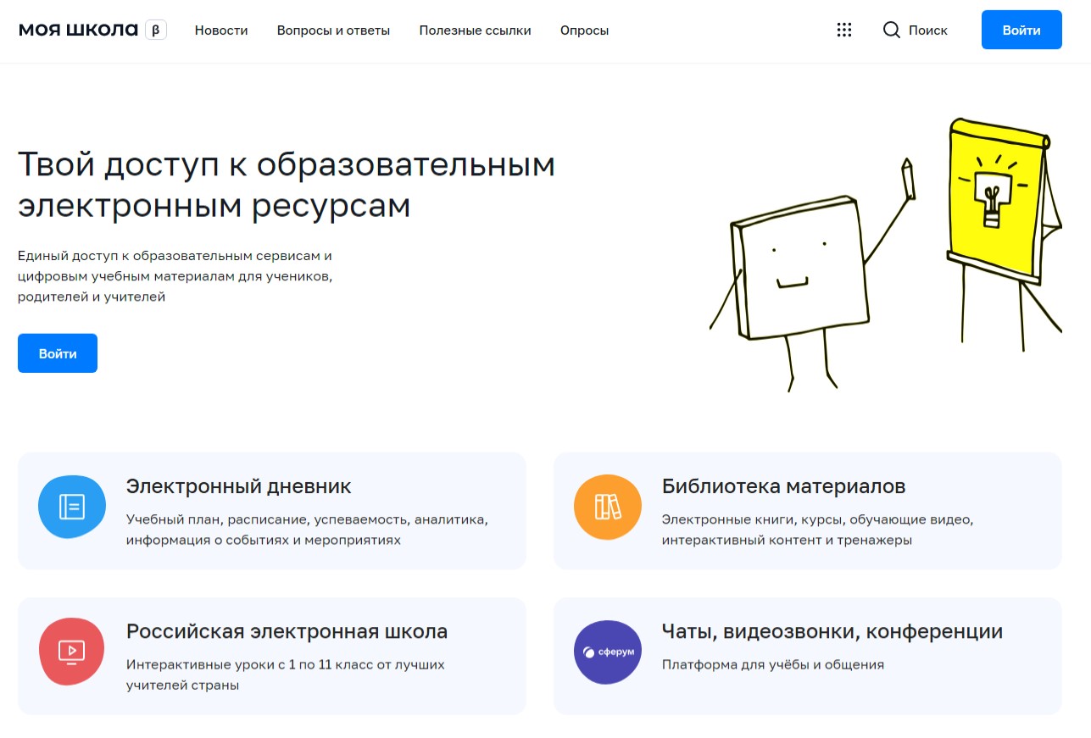Screen dimensions: 1091x738
Task: Click the Войти button below the description
Action: (58, 353)
